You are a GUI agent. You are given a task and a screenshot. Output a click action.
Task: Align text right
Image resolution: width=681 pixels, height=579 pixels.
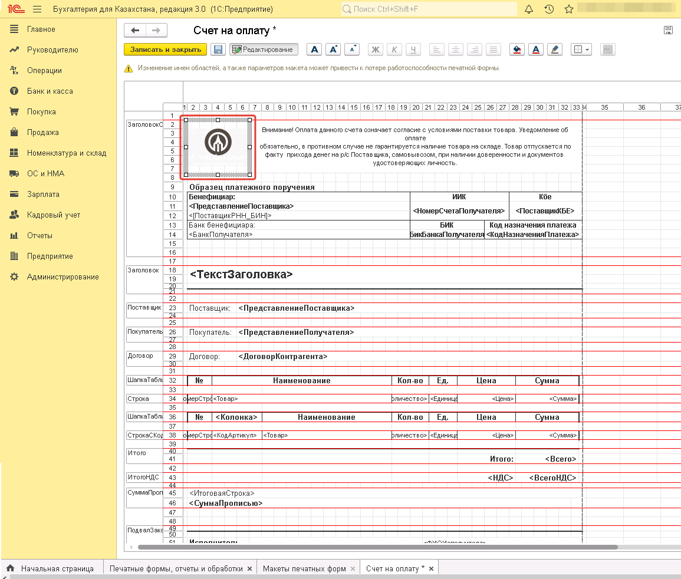tap(475, 50)
